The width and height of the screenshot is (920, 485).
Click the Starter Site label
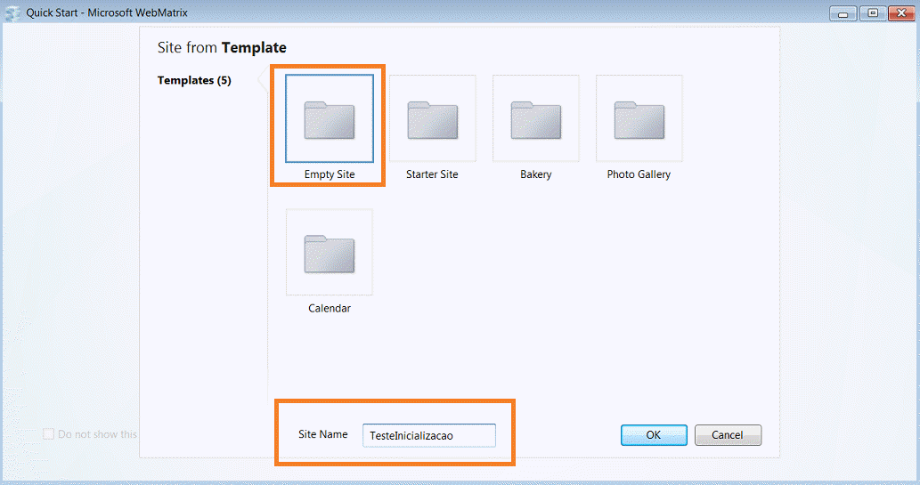432,174
